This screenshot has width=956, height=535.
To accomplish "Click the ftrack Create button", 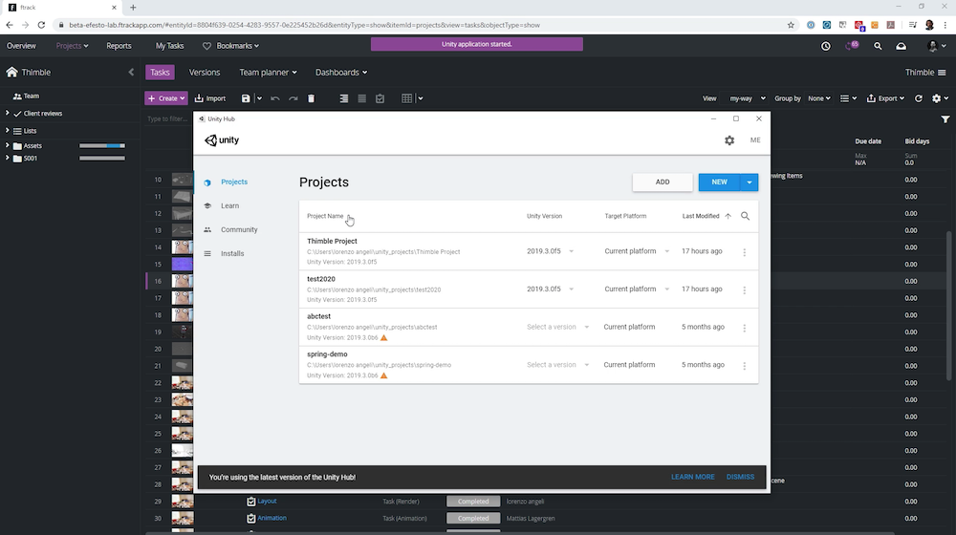I will pos(165,98).
